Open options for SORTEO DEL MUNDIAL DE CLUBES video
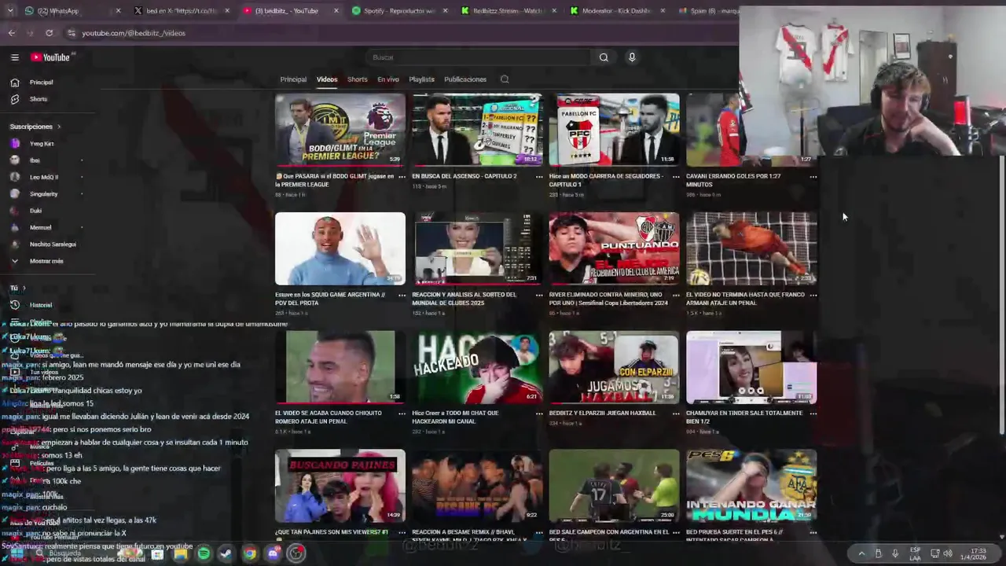The image size is (1006, 566). pos(539,296)
